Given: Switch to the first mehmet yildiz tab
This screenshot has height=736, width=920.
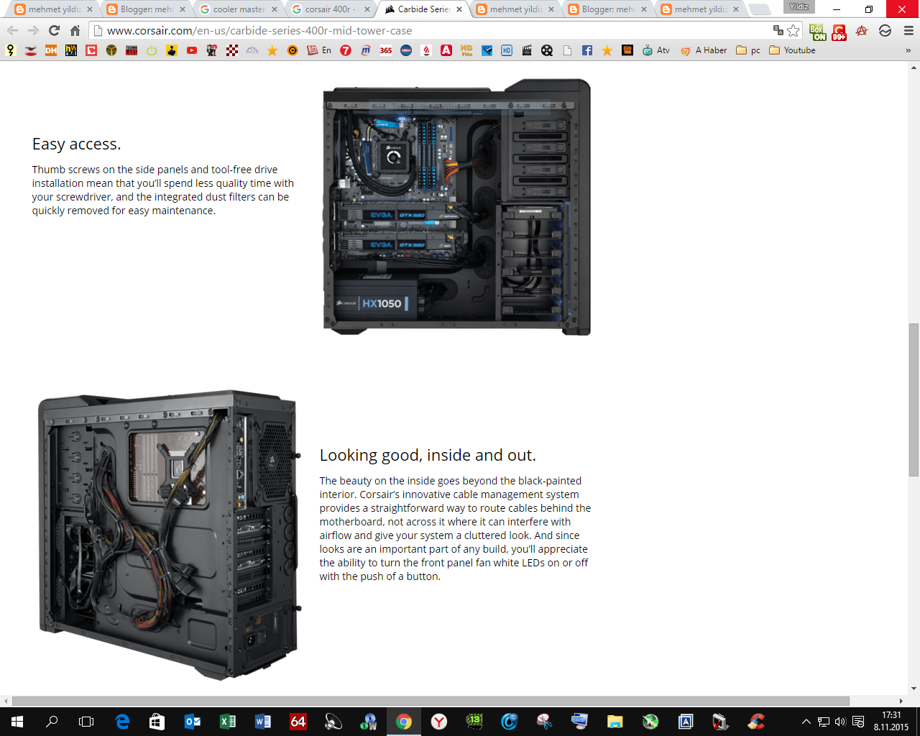Looking at the screenshot, I should coord(54,9).
